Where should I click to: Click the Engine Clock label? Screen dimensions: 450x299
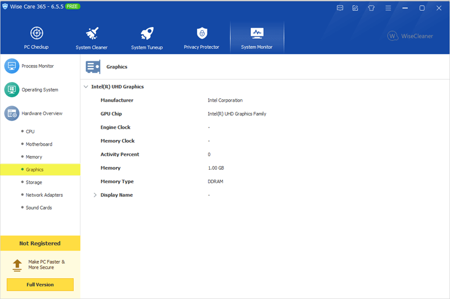pyautogui.click(x=115, y=127)
